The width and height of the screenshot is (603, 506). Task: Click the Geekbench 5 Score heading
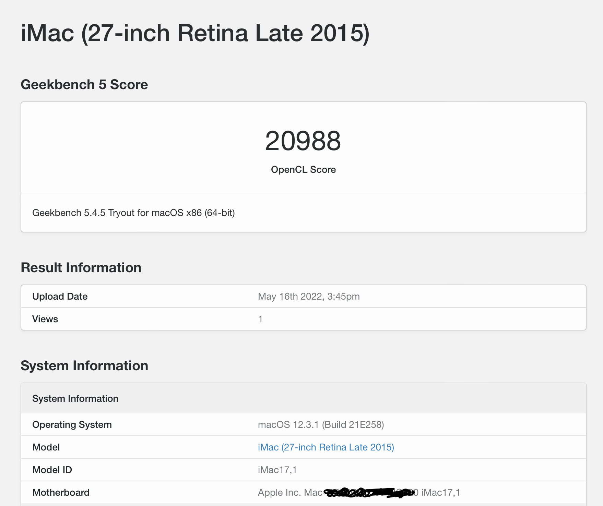point(84,84)
